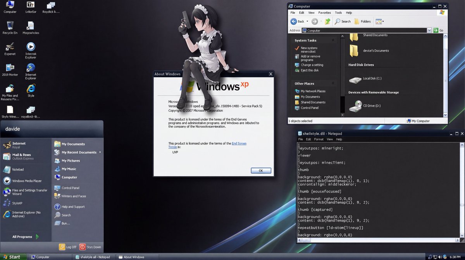Switch to Computer taskbar button
Image resolution: width=465 pixels, height=260 pixels.
51,257
